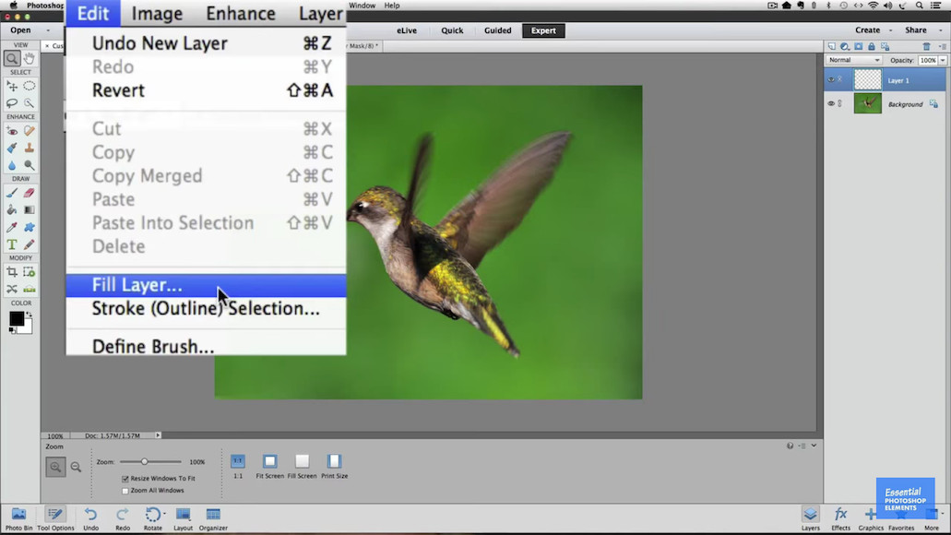Switch to the Guided tab
This screenshot has width=951, height=535.
point(497,30)
